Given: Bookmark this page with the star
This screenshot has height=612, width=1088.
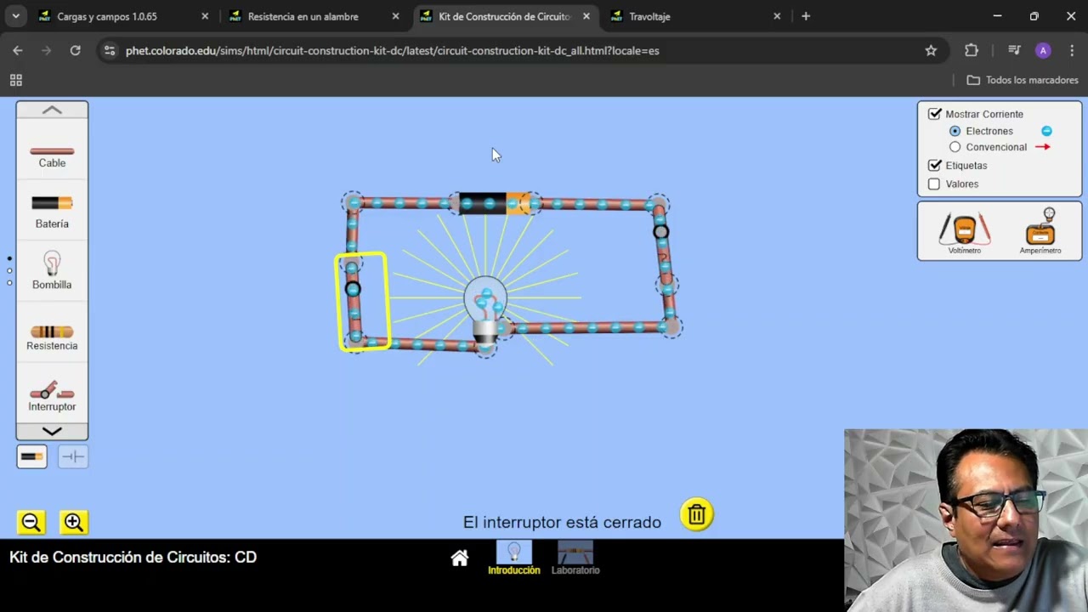Looking at the screenshot, I should pyautogui.click(x=931, y=50).
